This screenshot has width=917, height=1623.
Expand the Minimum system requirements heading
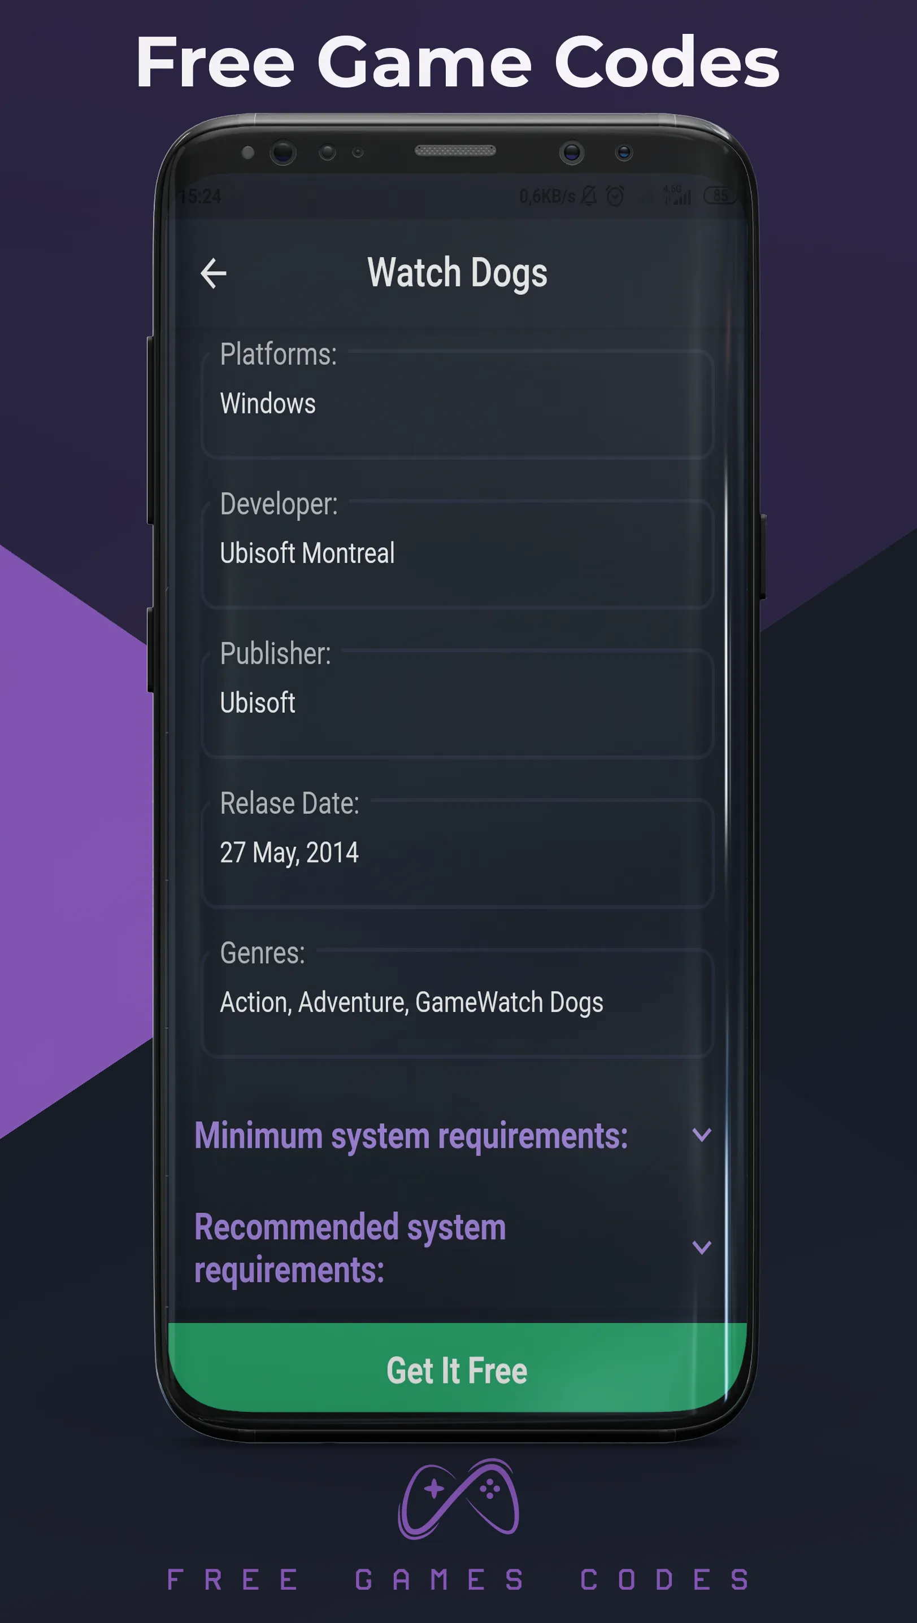[x=411, y=1136]
